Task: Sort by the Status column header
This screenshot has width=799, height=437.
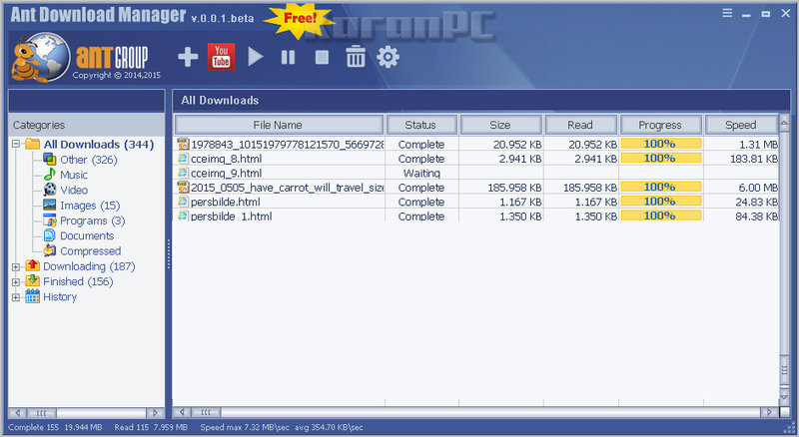Action: click(x=420, y=125)
